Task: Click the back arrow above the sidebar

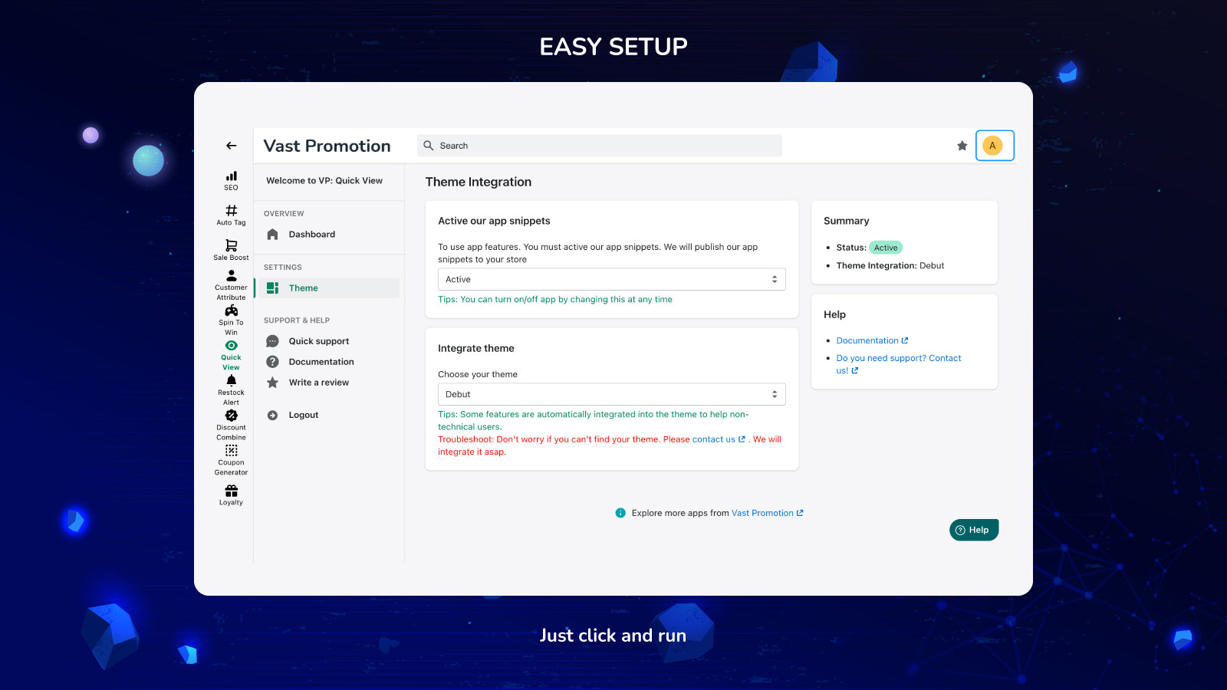Action: click(231, 145)
